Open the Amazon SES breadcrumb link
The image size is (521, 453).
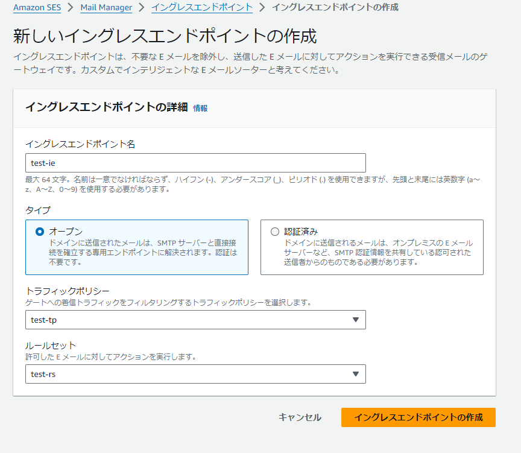pyautogui.click(x=37, y=7)
